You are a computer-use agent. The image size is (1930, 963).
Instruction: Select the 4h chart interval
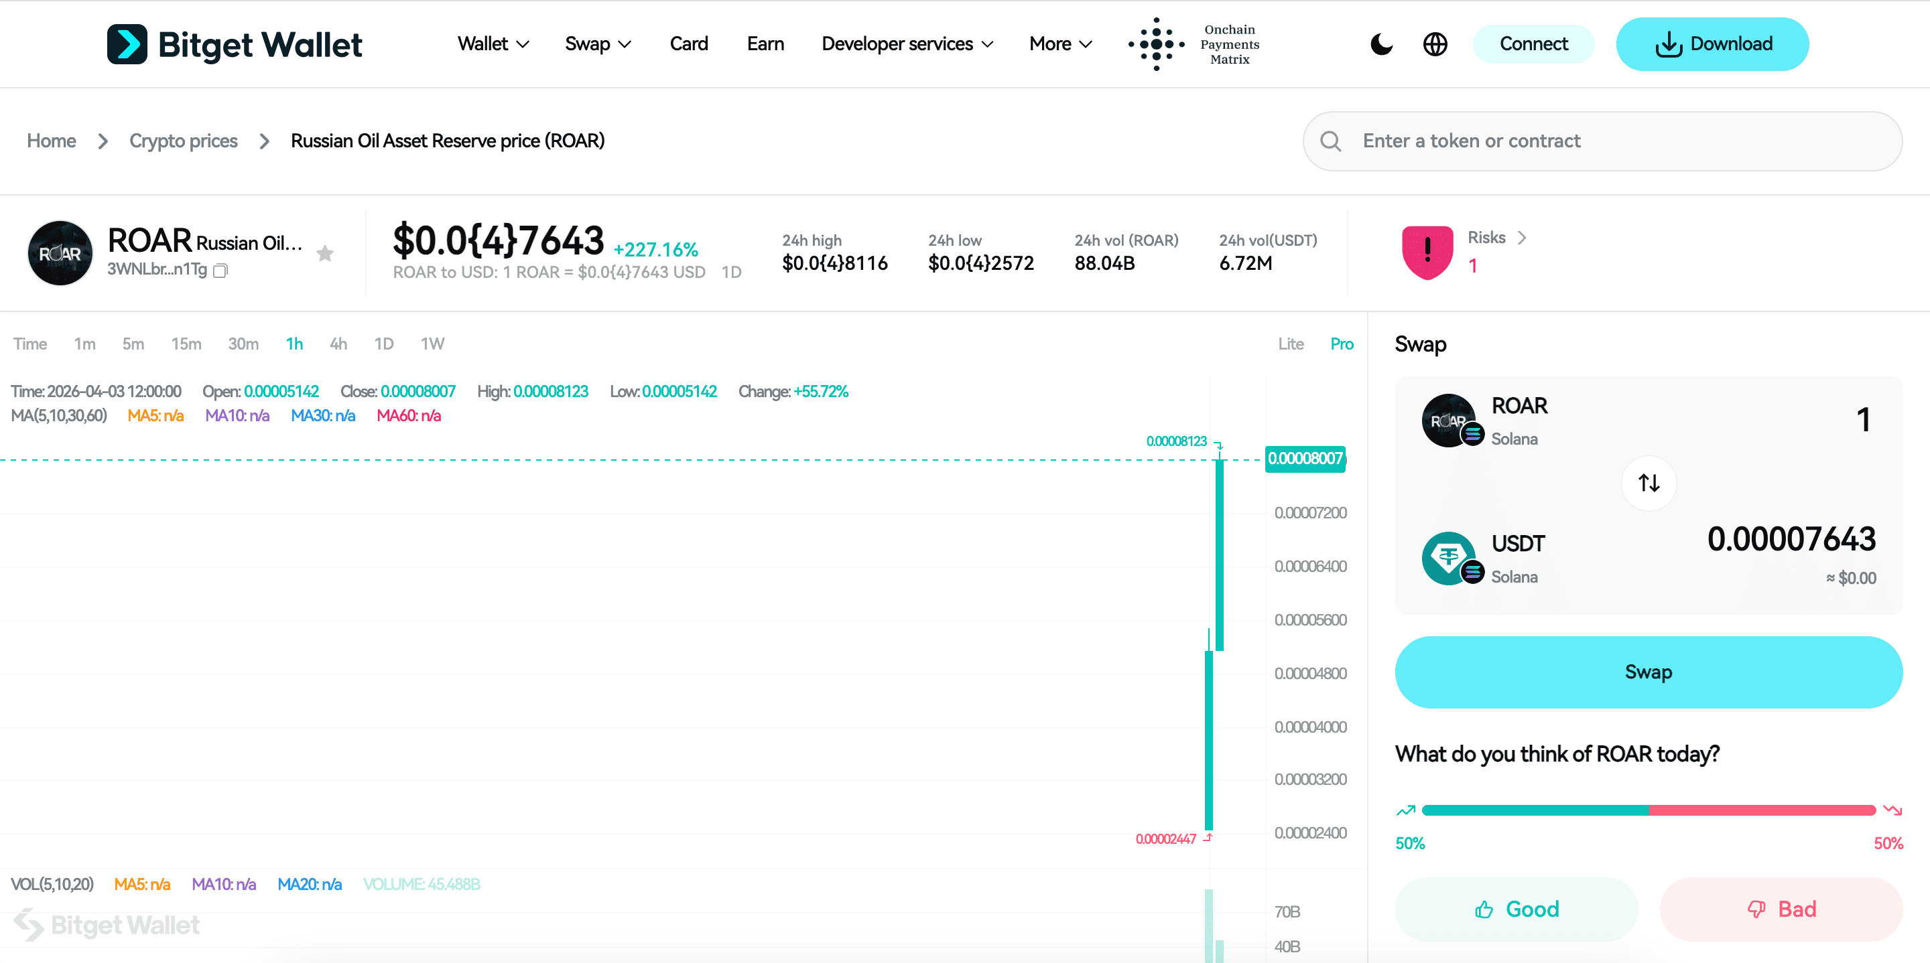pos(338,344)
